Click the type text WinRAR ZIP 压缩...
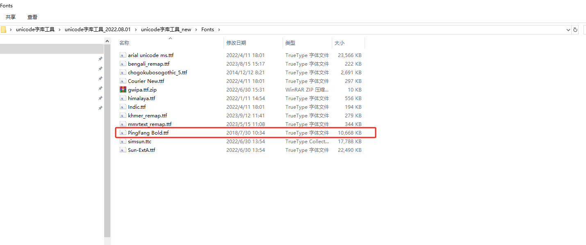This screenshot has height=245, width=586. coord(307,89)
